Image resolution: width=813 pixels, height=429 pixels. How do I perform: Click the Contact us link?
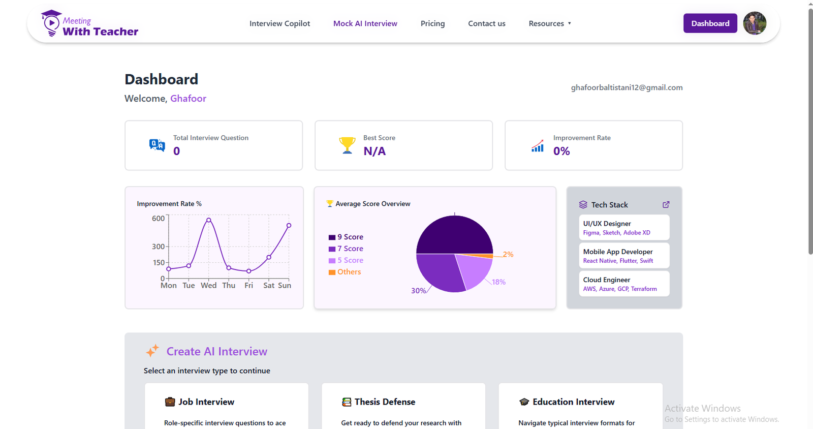[x=486, y=23]
